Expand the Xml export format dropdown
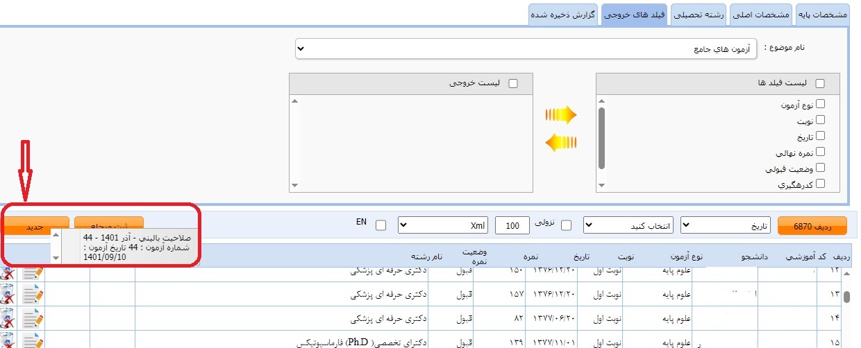 point(443,225)
